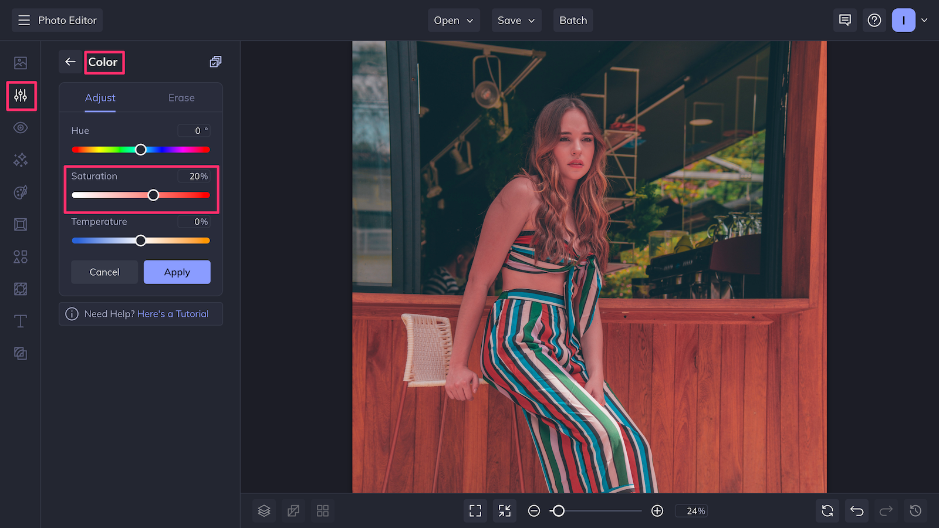Open the Artsy palette tool
This screenshot has width=939, height=528.
pos(21,192)
